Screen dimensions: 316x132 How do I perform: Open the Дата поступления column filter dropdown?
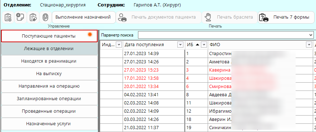tap(180, 45)
